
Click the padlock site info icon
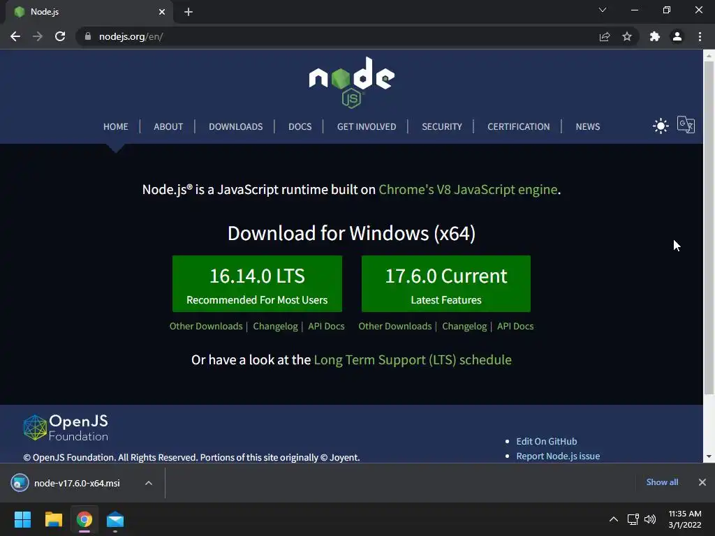tap(88, 36)
